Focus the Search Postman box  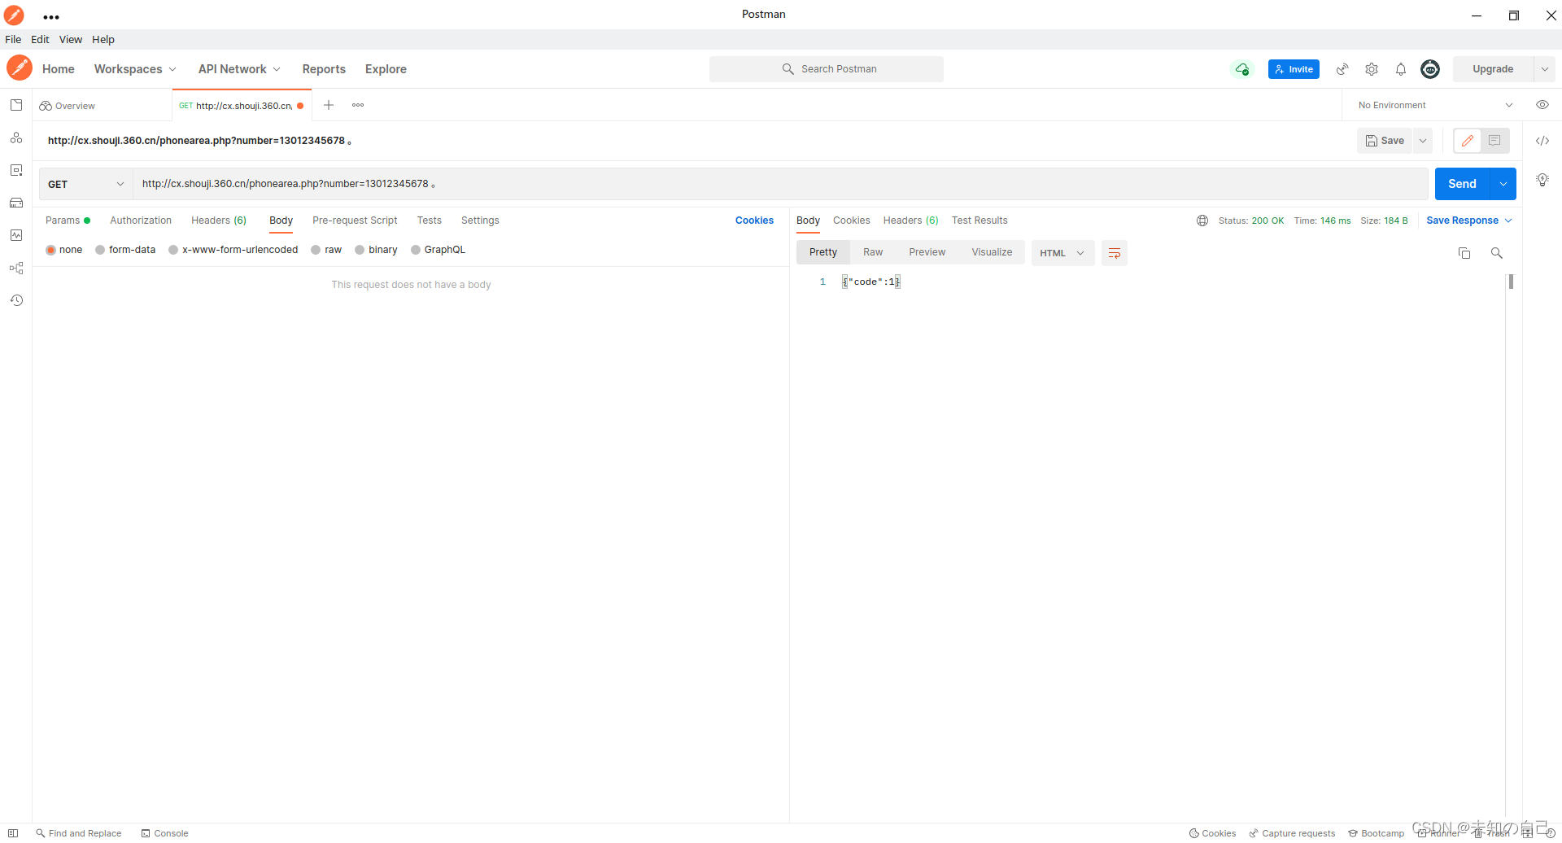coord(827,69)
